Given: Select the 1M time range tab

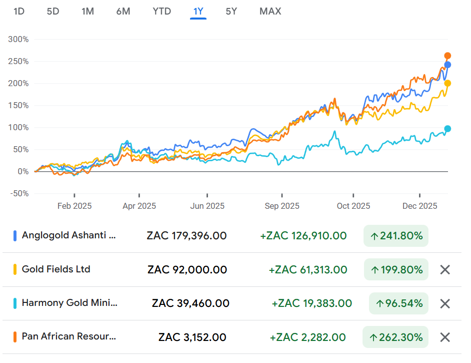Looking at the screenshot, I should click(x=87, y=11).
